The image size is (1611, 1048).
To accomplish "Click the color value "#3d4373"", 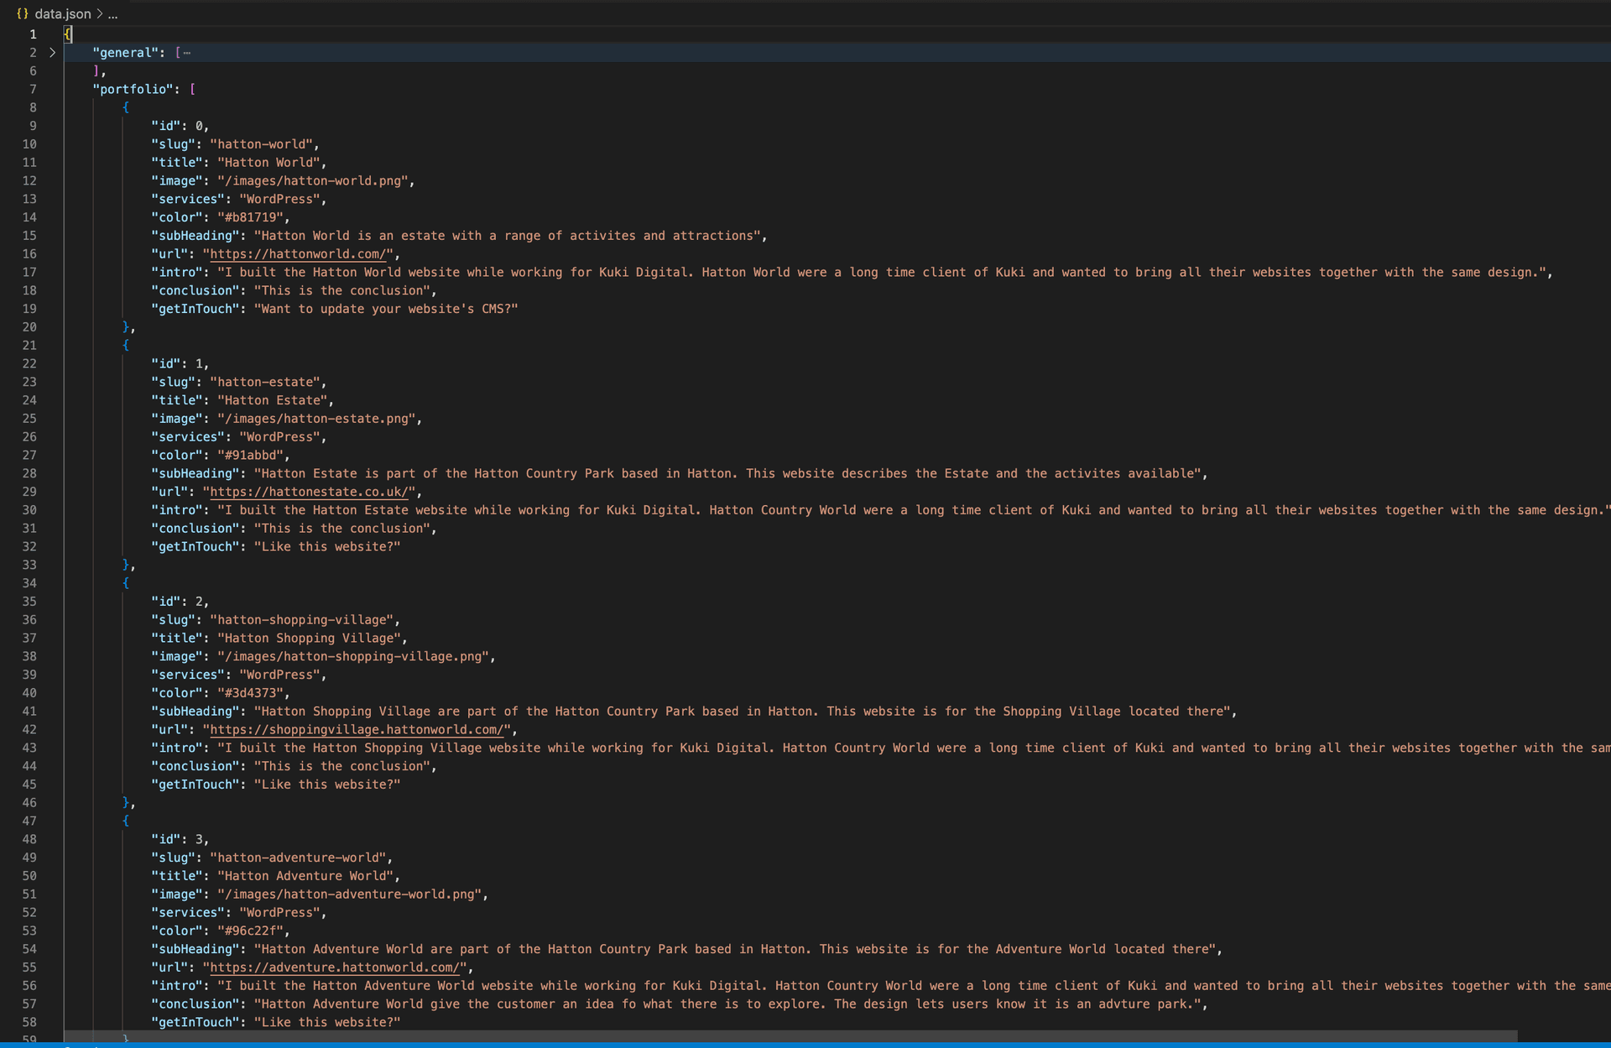I will (250, 693).
